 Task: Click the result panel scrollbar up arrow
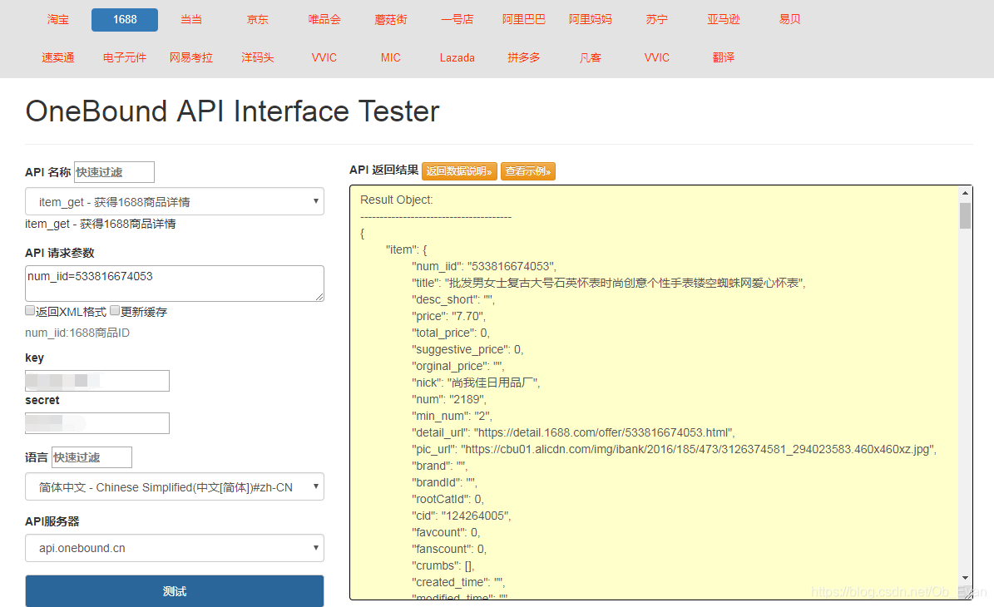[x=965, y=193]
